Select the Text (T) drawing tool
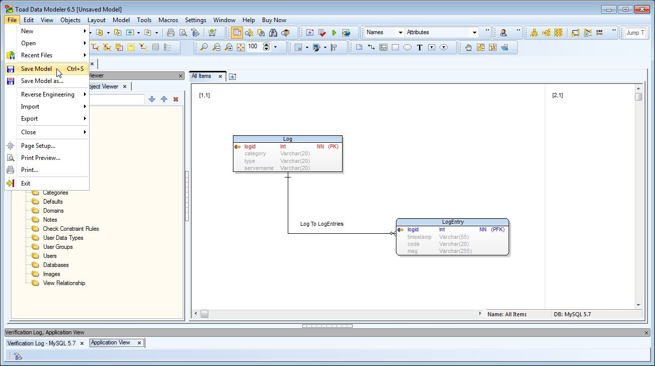This screenshot has width=655, height=366. click(420, 47)
